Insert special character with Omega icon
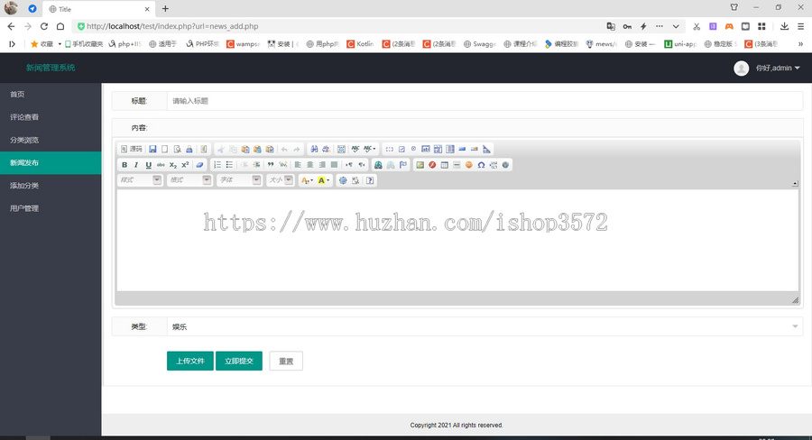The image size is (812, 440). click(x=481, y=165)
